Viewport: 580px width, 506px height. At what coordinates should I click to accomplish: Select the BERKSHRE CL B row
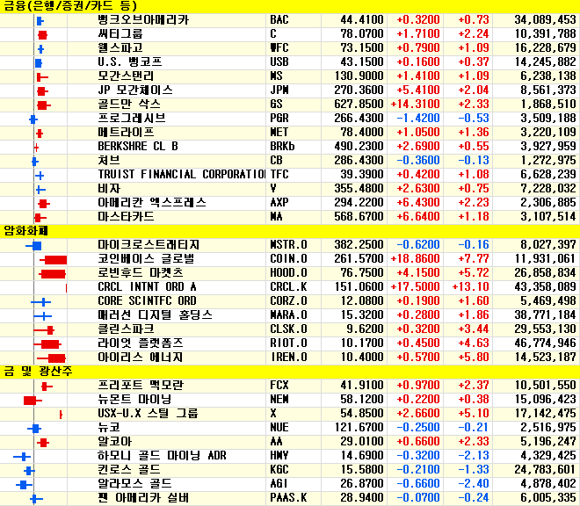[x=290, y=146]
